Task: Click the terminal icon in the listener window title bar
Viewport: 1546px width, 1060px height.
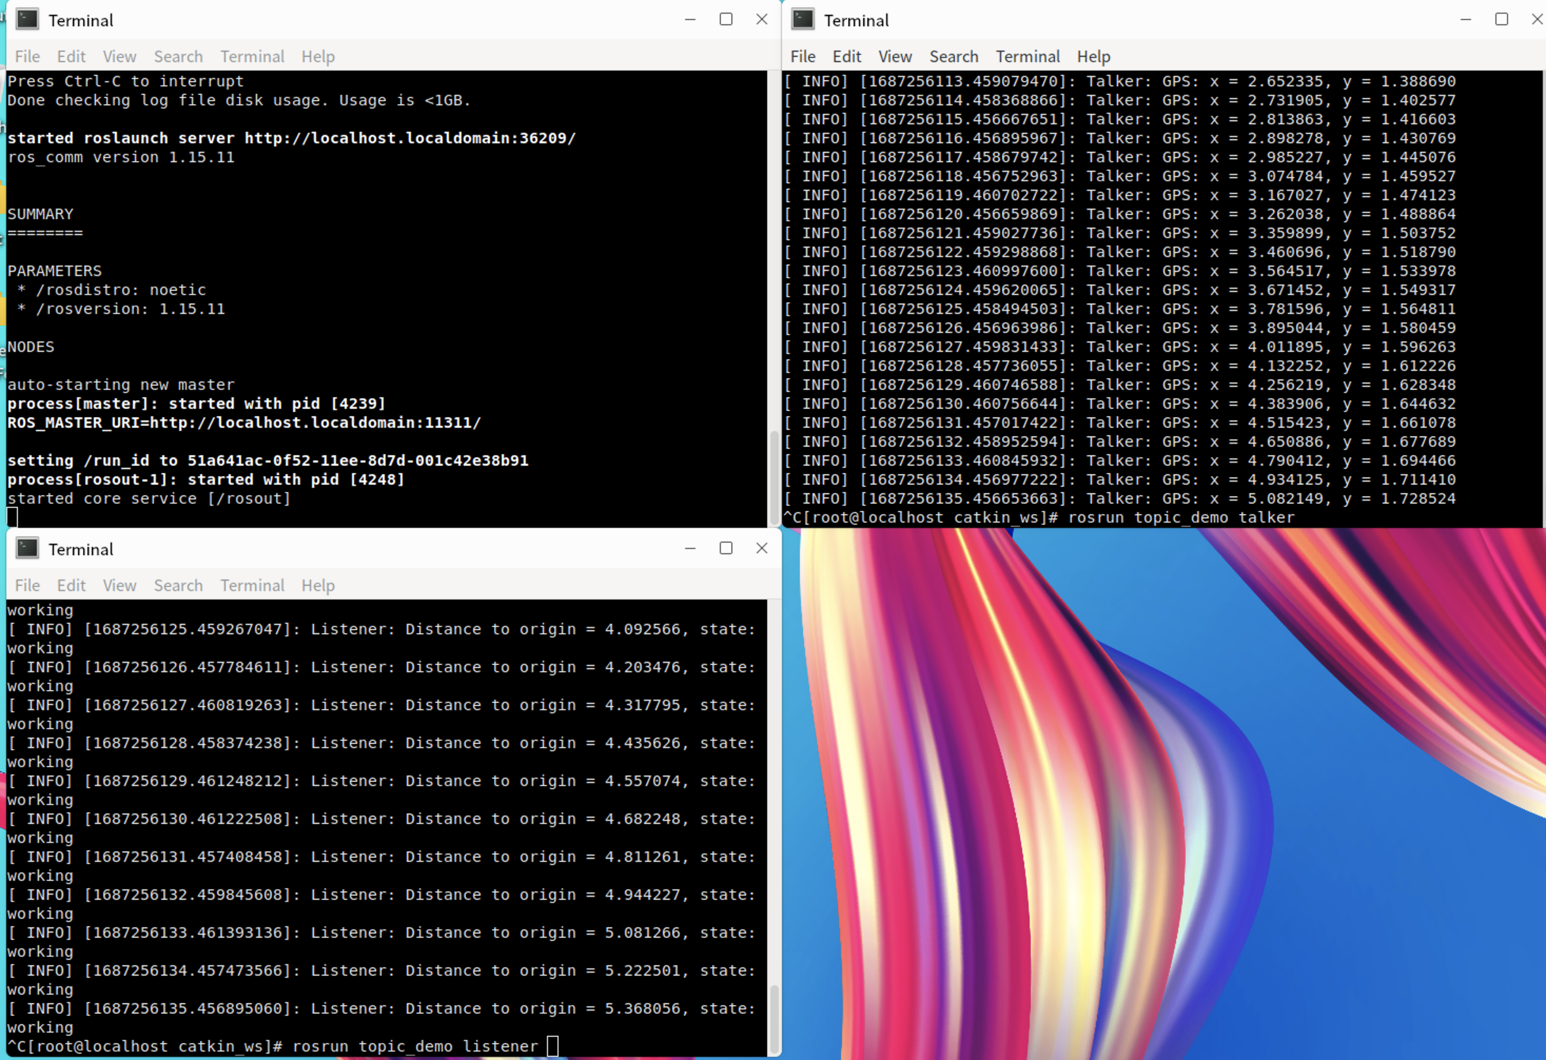Action: point(27,548)
